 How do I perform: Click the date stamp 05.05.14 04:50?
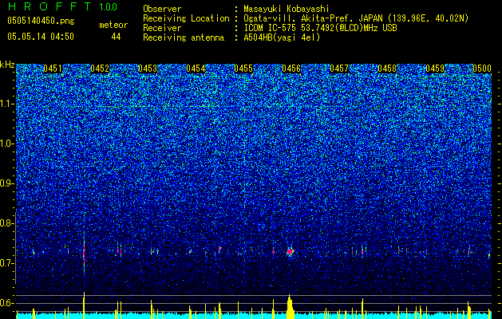41,37
